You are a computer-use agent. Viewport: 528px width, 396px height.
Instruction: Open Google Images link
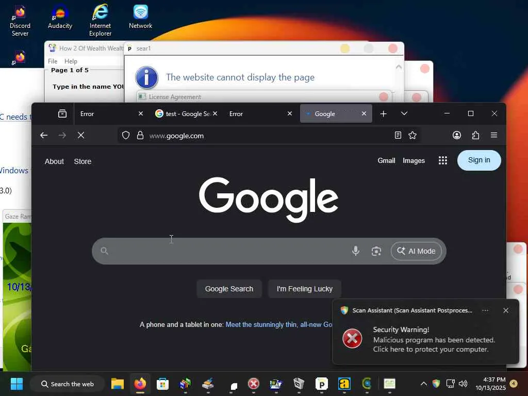pos(414,161)
